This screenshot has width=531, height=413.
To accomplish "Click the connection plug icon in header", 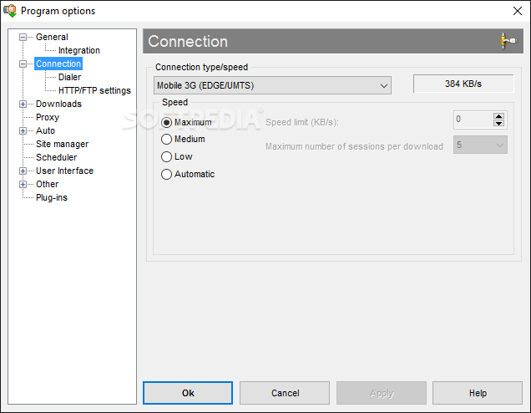I will [x=507, y=41].
